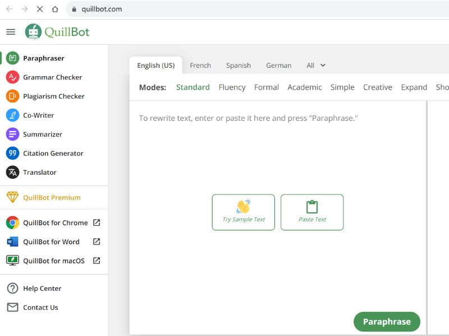
Task: Open the Paraphraser link text
Action: coord(44,58)
